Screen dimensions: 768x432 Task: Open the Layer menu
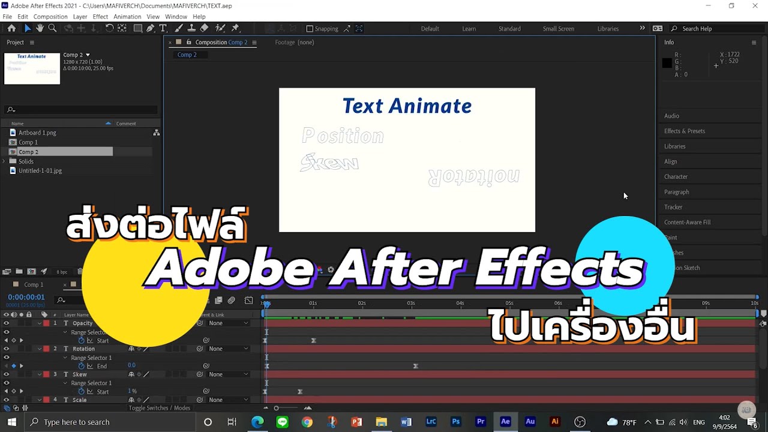pyautogui.click(x=80, y=17)
